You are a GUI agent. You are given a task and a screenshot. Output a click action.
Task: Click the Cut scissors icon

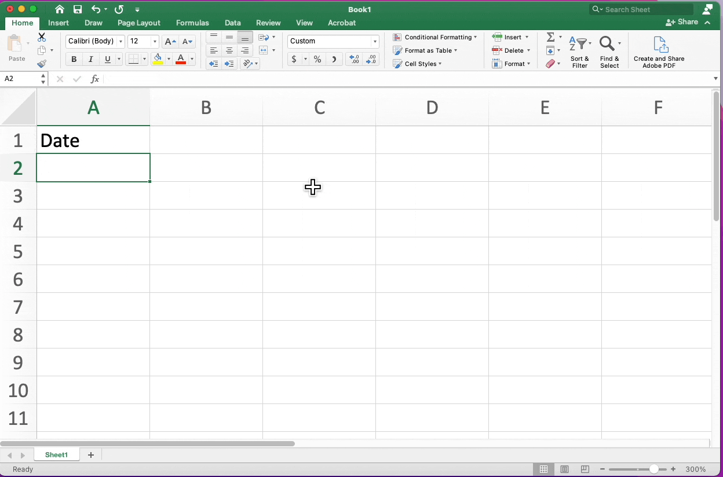coord(42,37)
